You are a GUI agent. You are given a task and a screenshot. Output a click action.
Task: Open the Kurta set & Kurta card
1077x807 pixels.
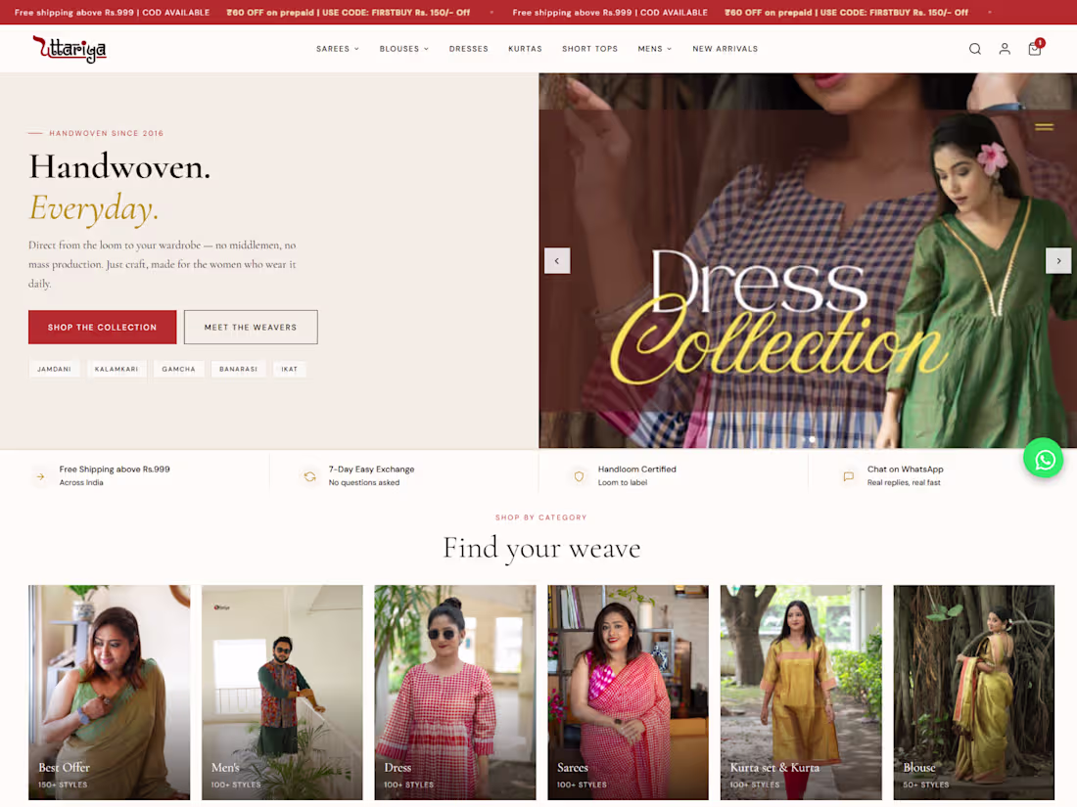801,693
